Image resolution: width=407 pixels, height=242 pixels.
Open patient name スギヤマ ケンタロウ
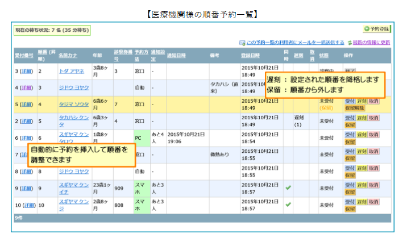74,137
